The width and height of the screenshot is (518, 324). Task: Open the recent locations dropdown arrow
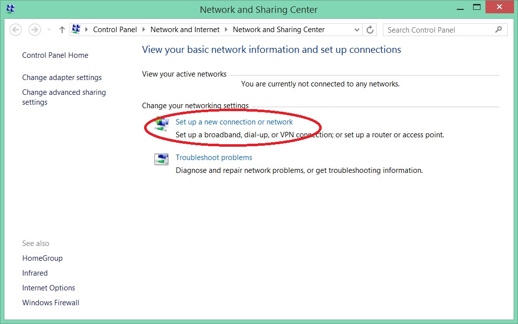[x=49, y=30]
